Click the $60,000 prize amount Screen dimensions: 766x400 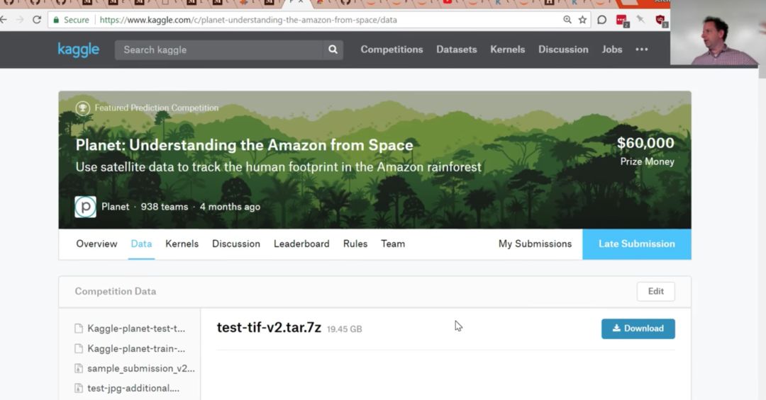point(645,143)
